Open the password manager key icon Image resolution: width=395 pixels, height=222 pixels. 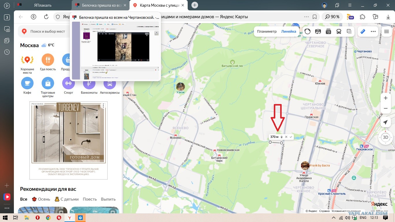tap(375, 17)
